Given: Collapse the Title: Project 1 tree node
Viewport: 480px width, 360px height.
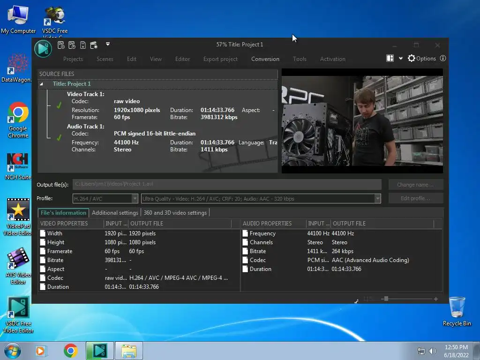Looking at the screenshot, I should click(41, 84).
